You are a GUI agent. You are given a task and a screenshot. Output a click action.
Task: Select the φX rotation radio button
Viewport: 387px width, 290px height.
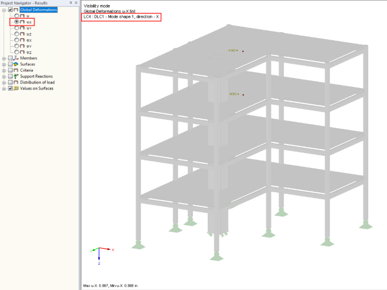pyautogui.click(x=16, y=40)
